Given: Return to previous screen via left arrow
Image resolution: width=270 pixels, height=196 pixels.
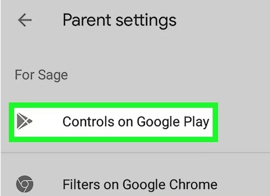Looking at the screenshot, I should [25, 20].
